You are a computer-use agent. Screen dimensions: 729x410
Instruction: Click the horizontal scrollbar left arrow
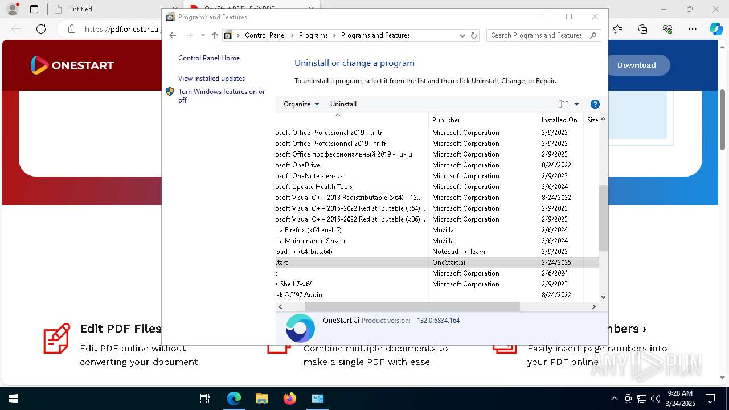pos(280,306)
